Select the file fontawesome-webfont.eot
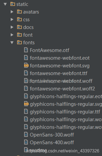Screen dimensions: 102x156 [60, 58]
